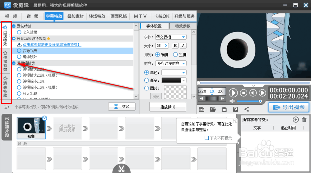Set playback speed to 1/2X
Screen dimensions: 311x173
(202, 91)
